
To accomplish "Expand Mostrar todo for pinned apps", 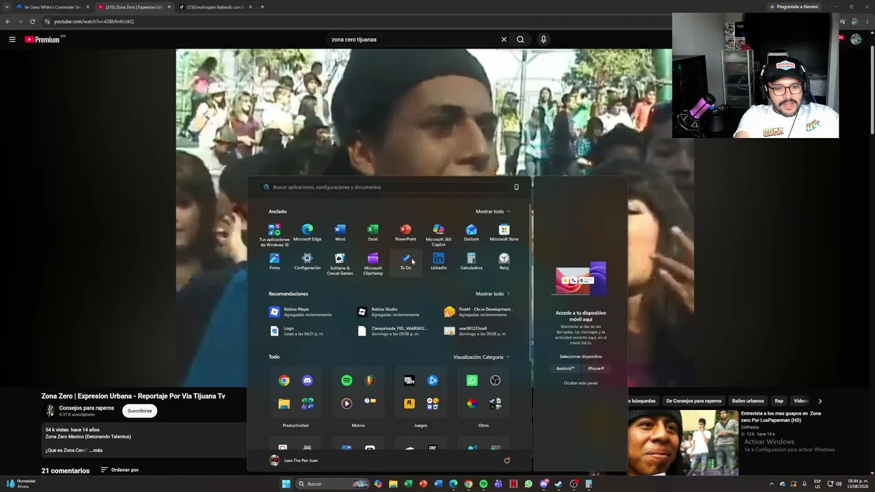I will pos(492,212).
